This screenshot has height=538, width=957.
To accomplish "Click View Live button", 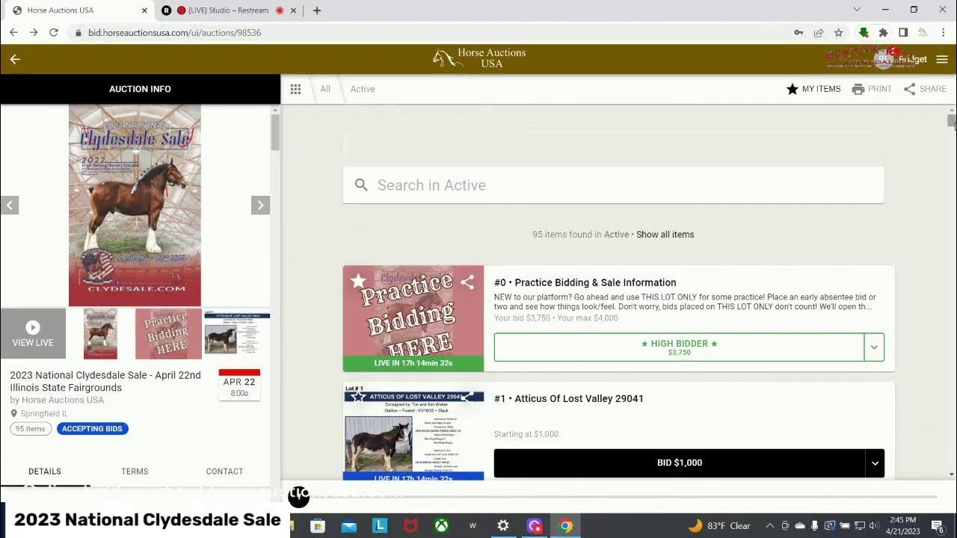I will click(x=33, y=334).
